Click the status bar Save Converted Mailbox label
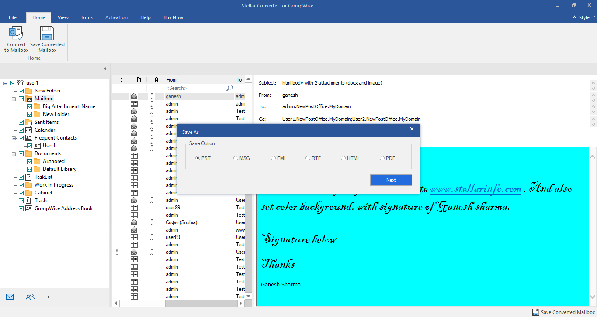 point(568,312)
